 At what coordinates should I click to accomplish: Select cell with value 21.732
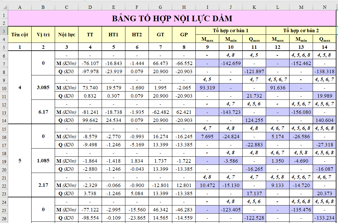(x=254, y=96)
